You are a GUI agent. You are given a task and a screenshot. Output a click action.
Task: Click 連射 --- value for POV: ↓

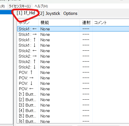tap(86, 83)
